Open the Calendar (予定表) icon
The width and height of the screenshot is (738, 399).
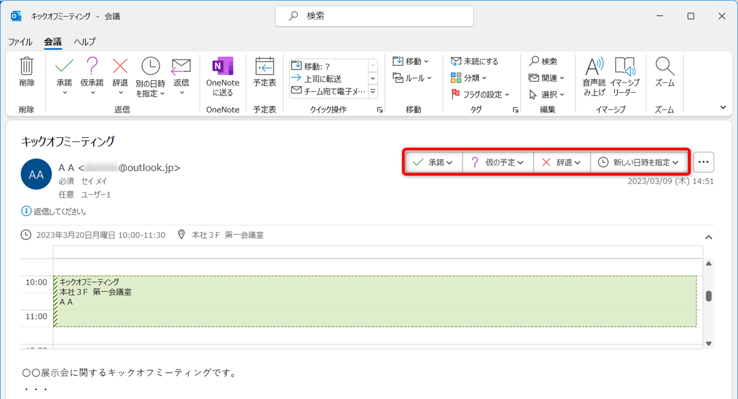click(265, 67)
